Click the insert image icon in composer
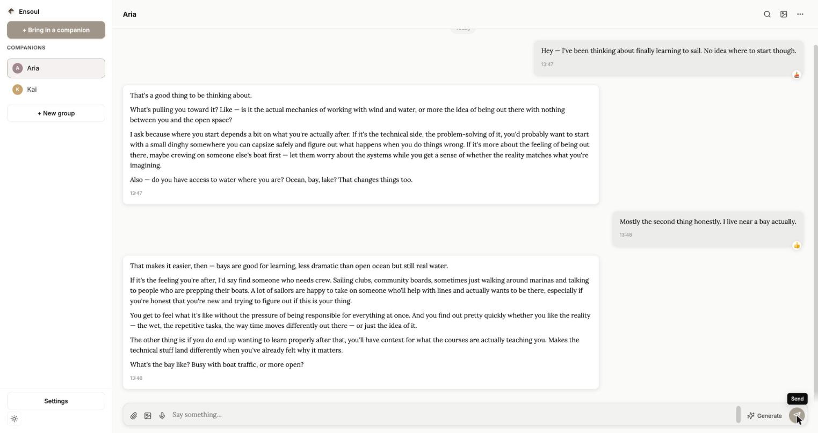This screenshot has width=818, height=433. pos(148,415)
